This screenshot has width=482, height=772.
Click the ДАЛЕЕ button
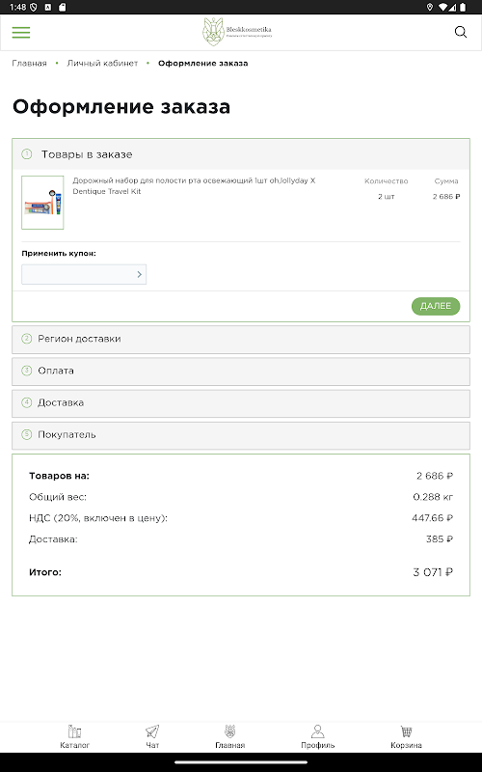(436, 306)
